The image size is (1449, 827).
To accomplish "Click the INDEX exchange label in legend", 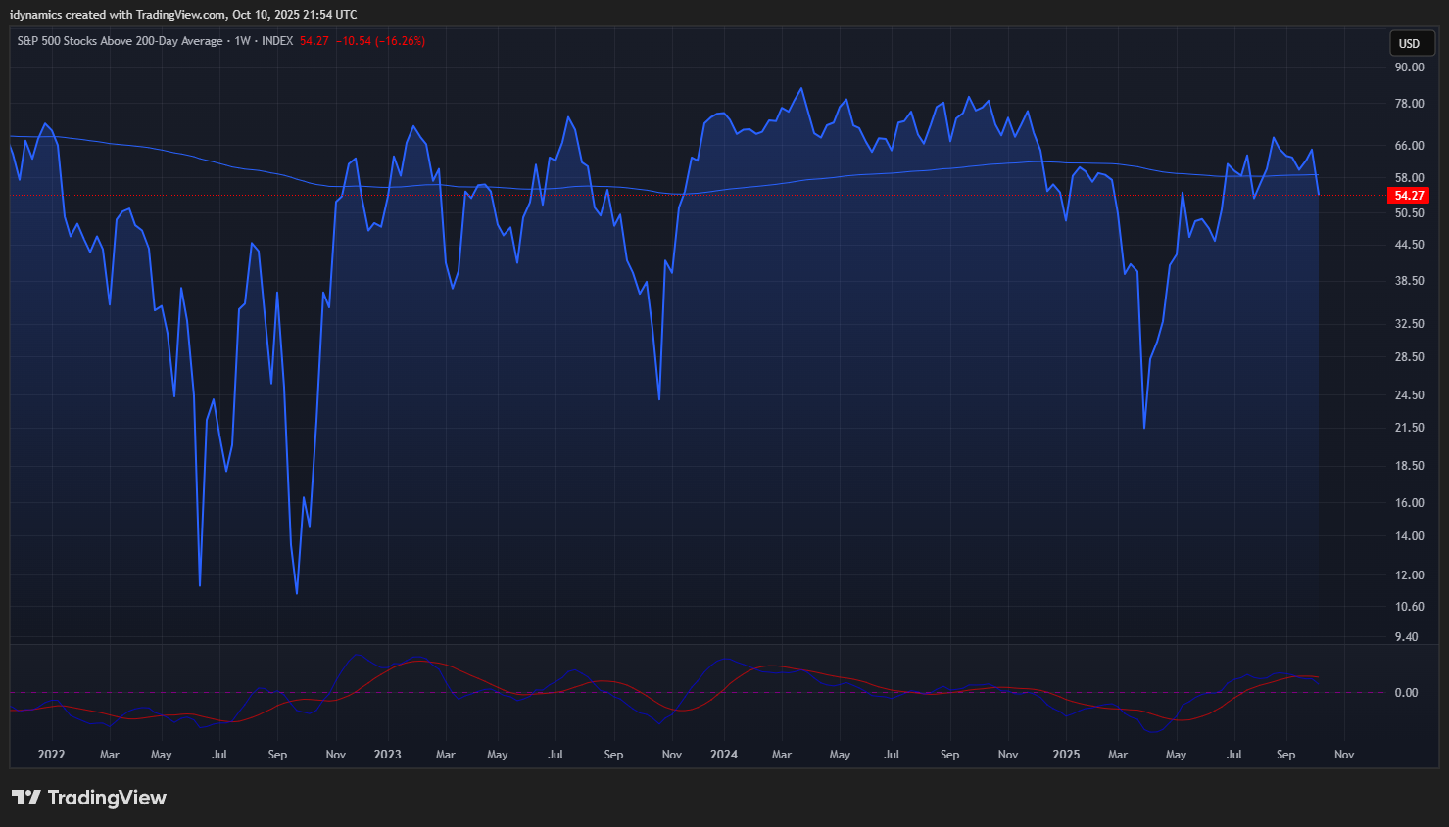I will 277,41.
